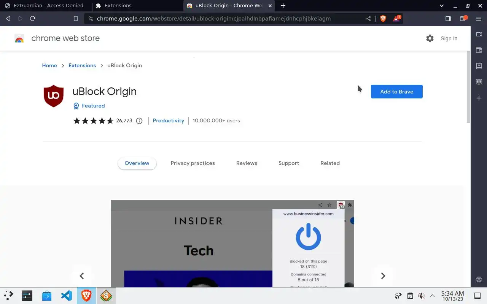Open the Privacy practices tab
Image resolution: width=487 pixels, height=304 pixels.
[193, 163]
